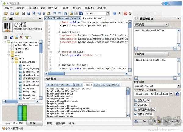Screen dimensions: 183x132
Task: Click the undo arrow icon
Action: tap(55, 13)
